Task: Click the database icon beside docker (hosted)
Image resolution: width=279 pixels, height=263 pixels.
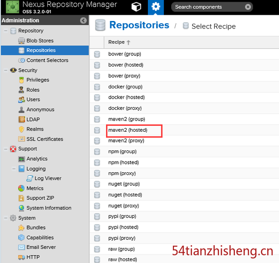Action: click(97, 98)
